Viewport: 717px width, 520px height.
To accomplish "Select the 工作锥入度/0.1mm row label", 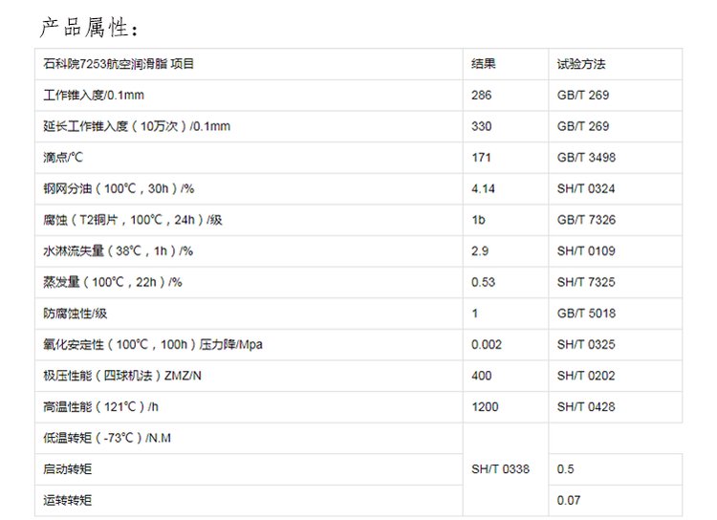I will [x=94, y=96].
